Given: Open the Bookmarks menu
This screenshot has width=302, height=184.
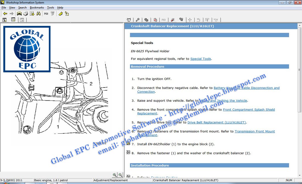Looking at the screenshot, I should coord(37,7).
